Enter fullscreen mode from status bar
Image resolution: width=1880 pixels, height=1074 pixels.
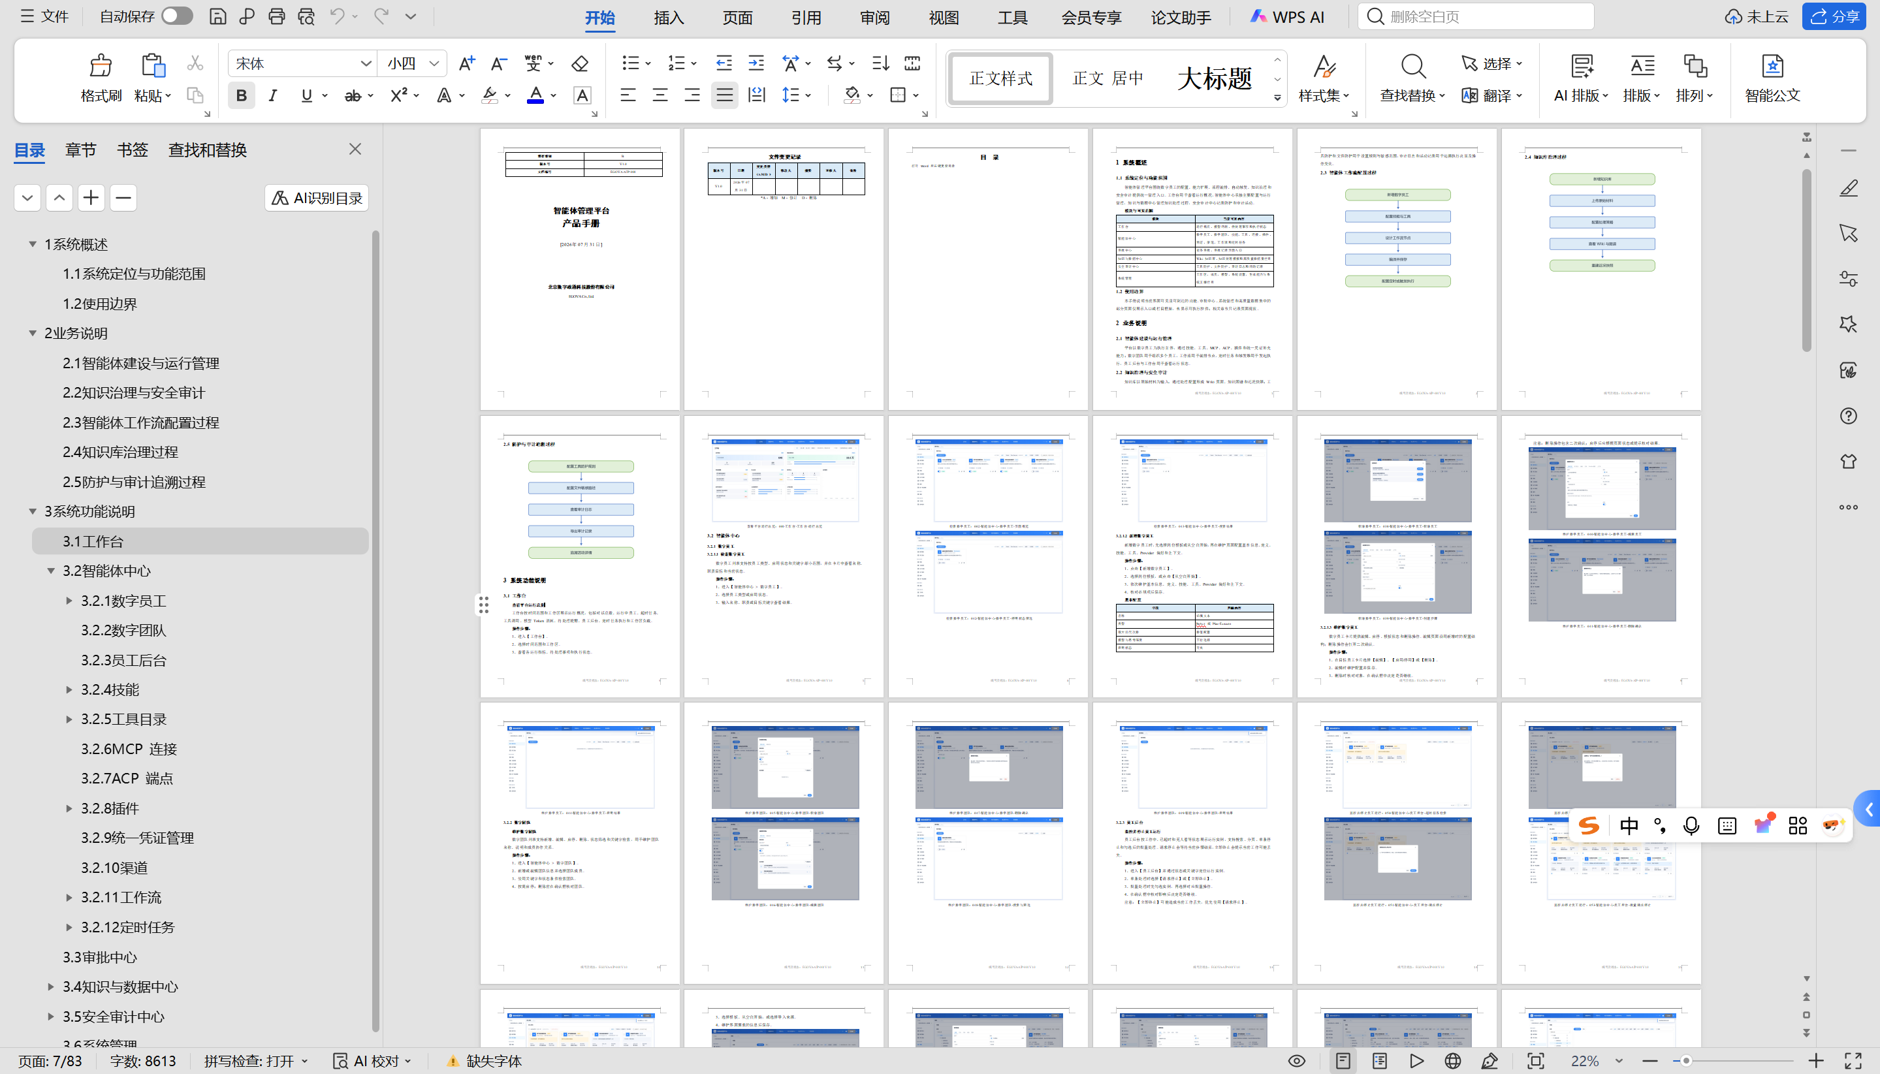[1853, 1061]
